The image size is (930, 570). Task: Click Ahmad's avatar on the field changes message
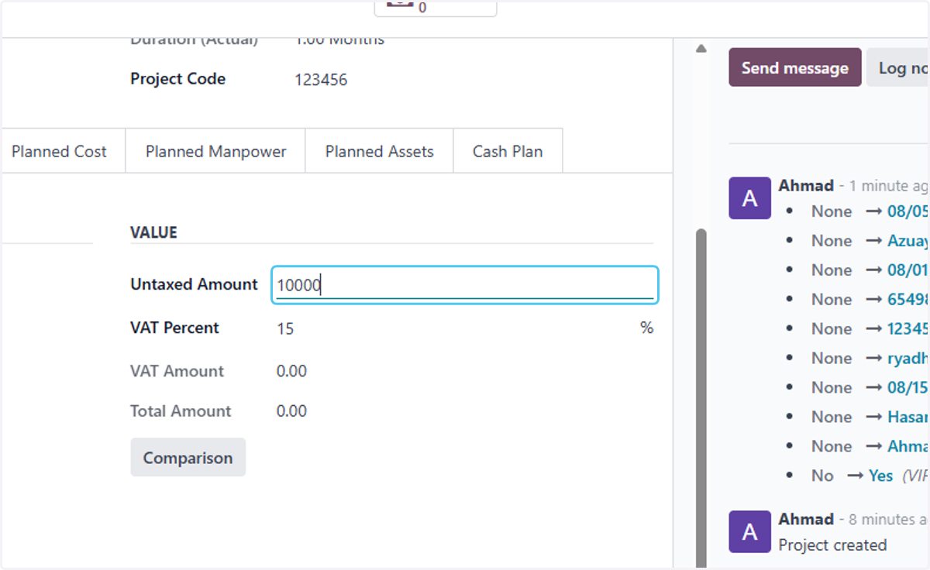[749, 198]
